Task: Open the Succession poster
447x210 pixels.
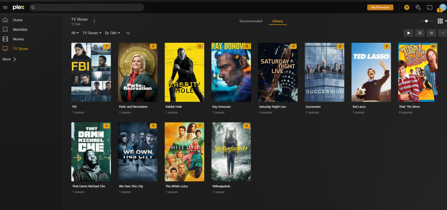Action: [x=324, y=72]
